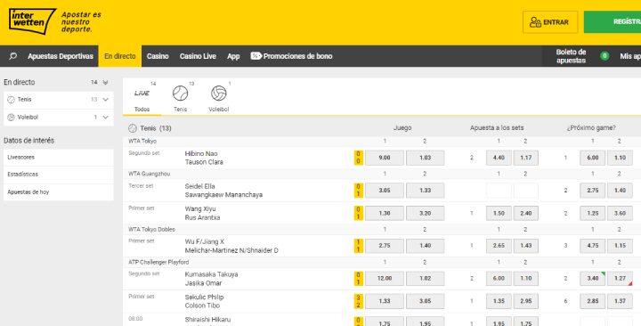Bet 3.05 on Colson Tibo
641x326 pixels.
point(426,301)
